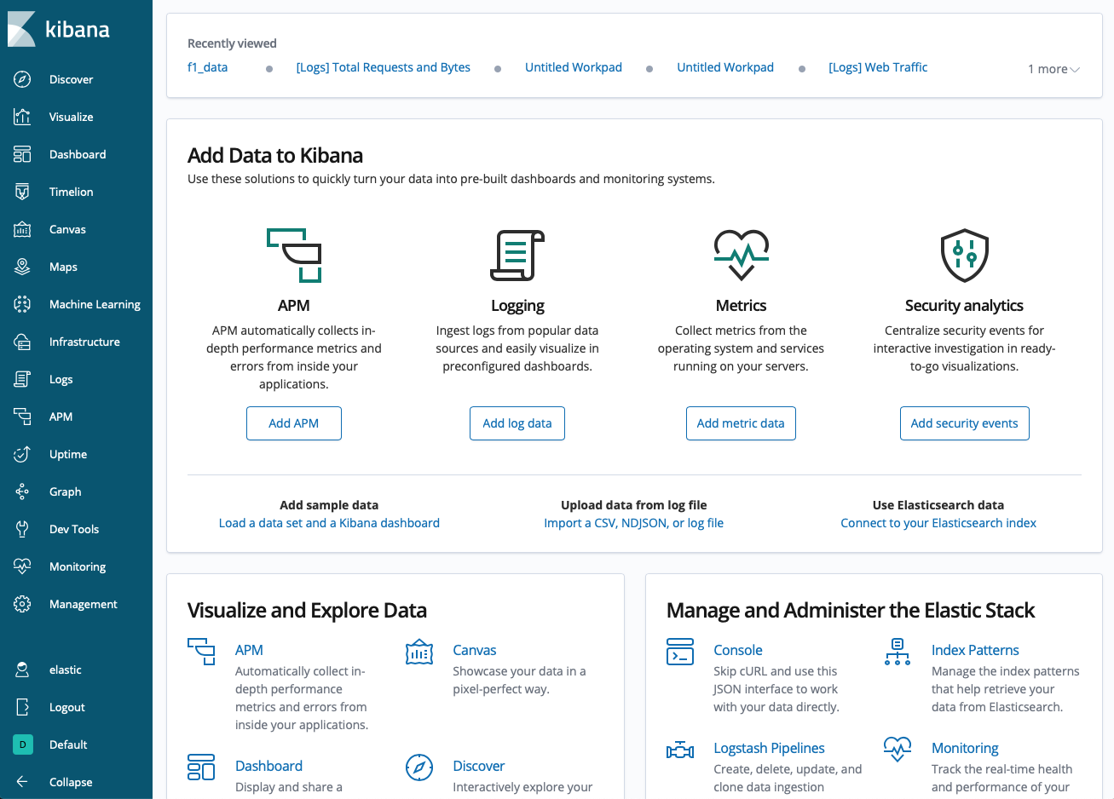Click the Collapse arrow icon
Screen dimensions: 1114x799
22,782
